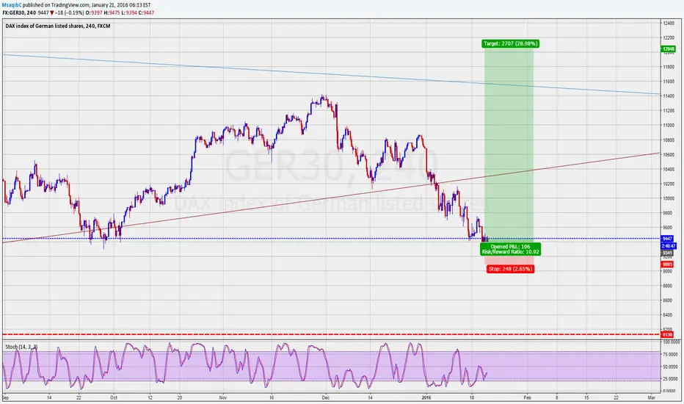Select the Target: 2707 (28.98%) label
The image size is (684, 404).
[x=510, y=43]
